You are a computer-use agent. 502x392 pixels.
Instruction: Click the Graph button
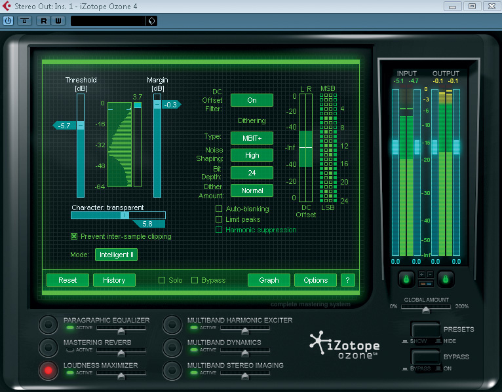point(269,280)
